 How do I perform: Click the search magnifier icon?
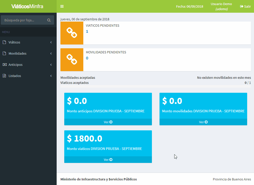49,20
